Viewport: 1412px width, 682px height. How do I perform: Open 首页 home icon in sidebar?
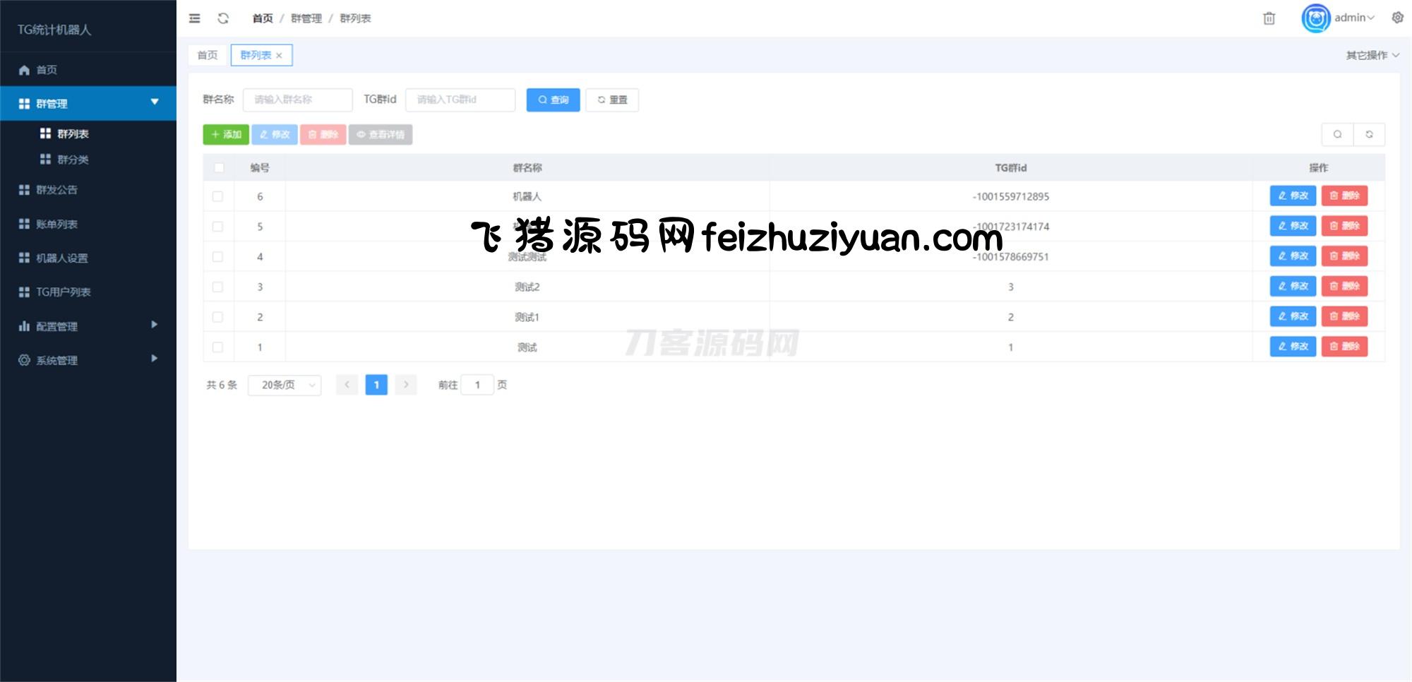pos(24,70)
